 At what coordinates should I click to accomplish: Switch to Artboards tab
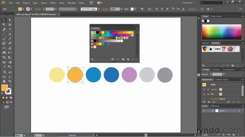[215, 106]
